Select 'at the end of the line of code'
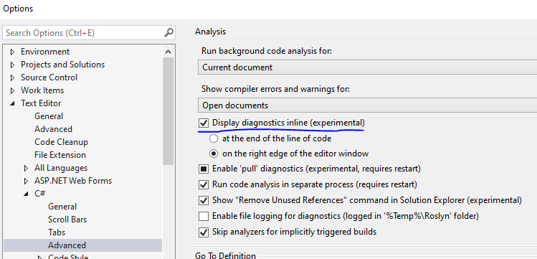The image size is (537, 259). [x=214, y=138]
